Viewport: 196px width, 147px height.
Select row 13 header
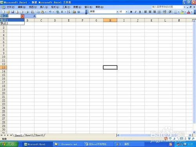[4, 67]
